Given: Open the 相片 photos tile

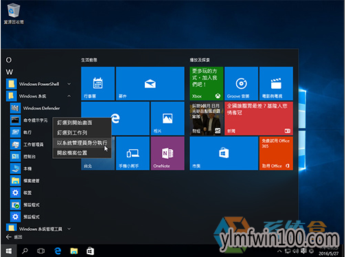Looking at the screenshot, I should click(168, 118).
